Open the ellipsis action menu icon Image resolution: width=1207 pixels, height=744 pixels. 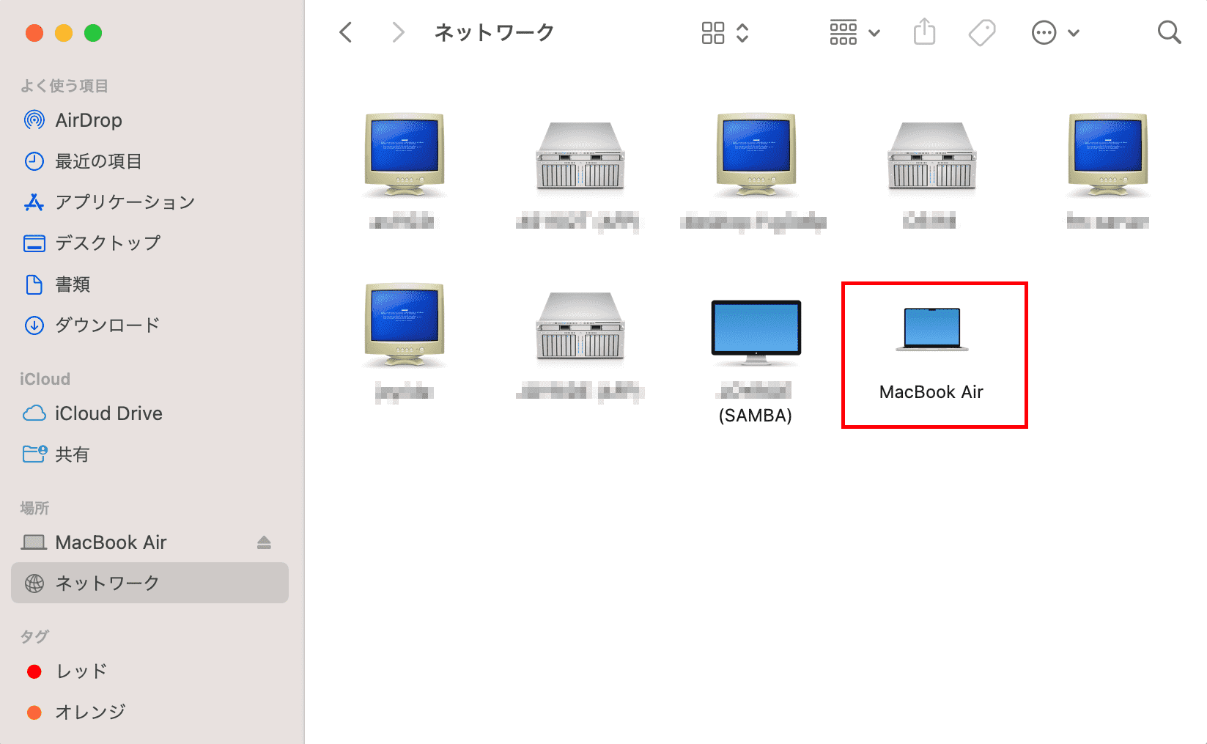click(x=1044, y=32)
